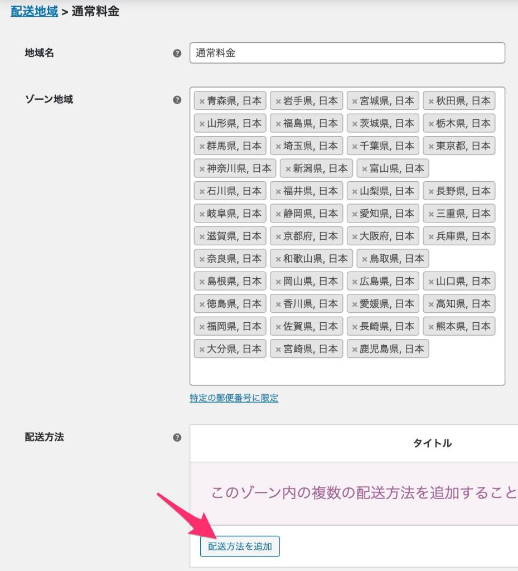This screenshot has height=571, width=518.
Task: Remove 愛知県 region tag
Action: point(355,214)
